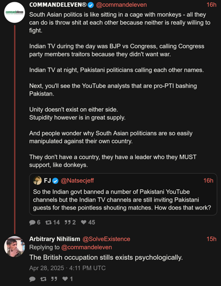Click reply icon under Arbitrary Nihilism's reply

pyautogui.click(x=32, y=279)
